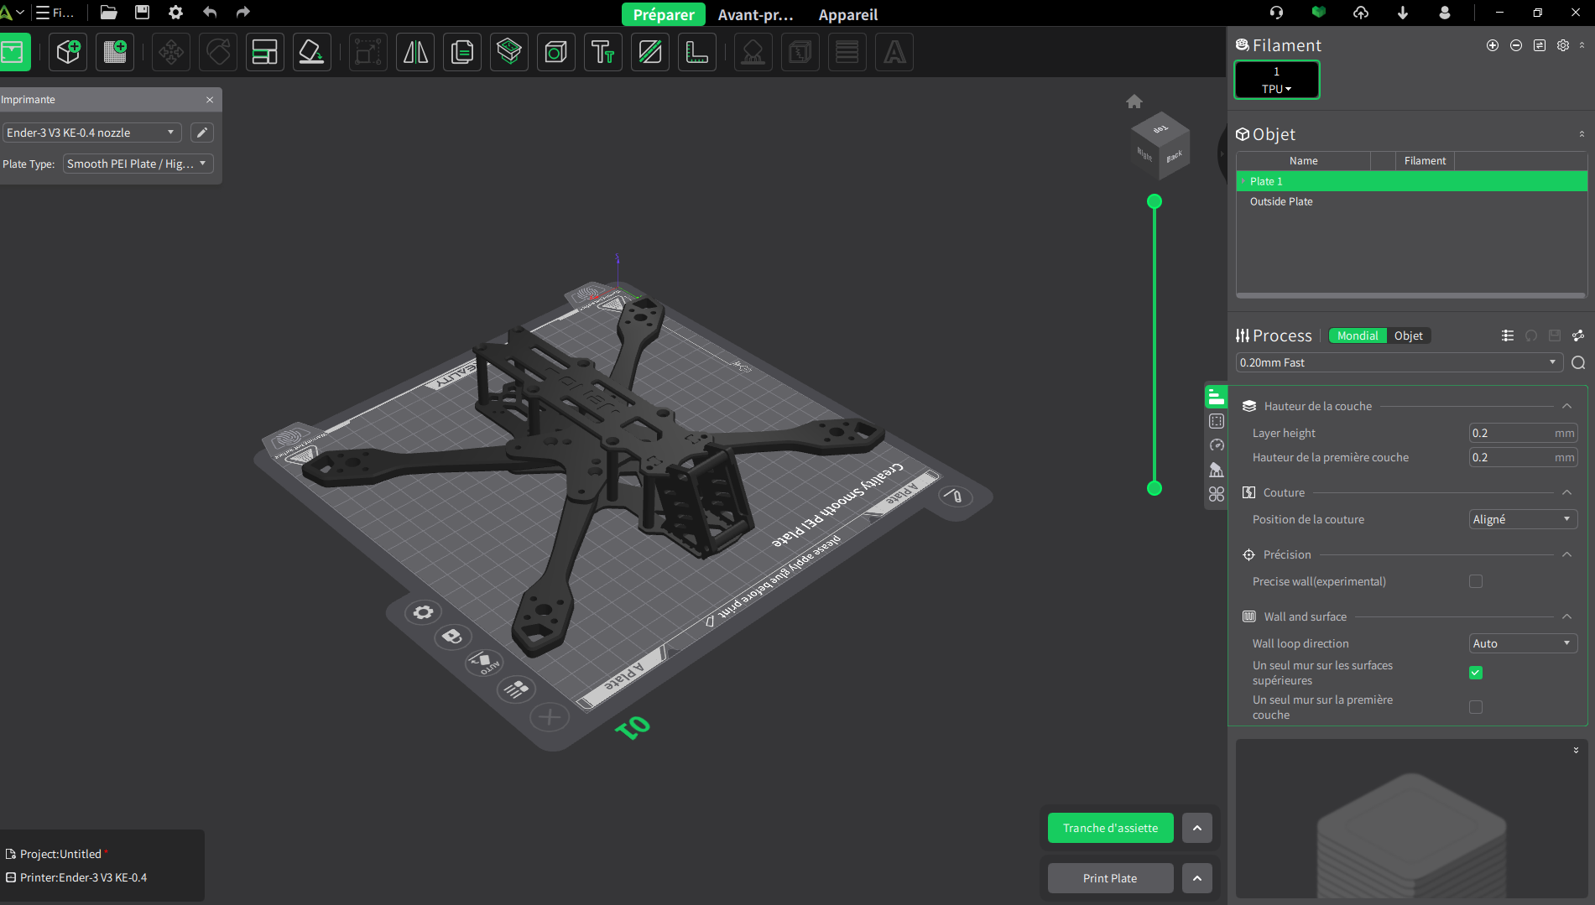Viewport: 1595px width, 905px height.
Task: Click the top handle of green layer slider
Action: pyautogui.click(x=1155, y=201)
